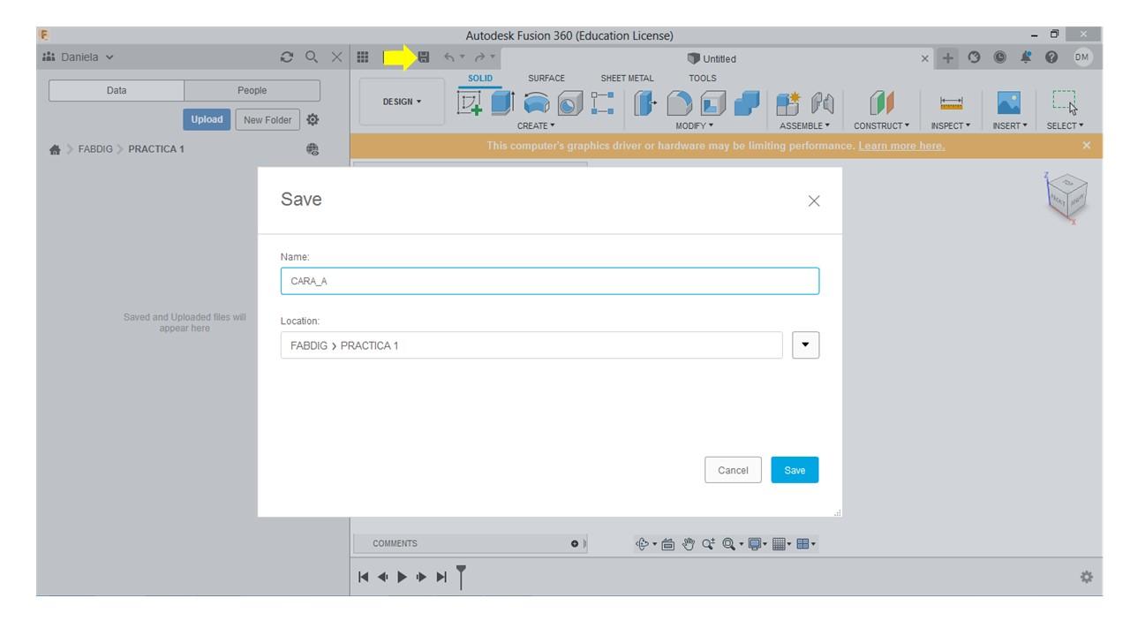Expand the INSERT menu
Viewport: 1130px width, 636px height.
click(1009, 125)
